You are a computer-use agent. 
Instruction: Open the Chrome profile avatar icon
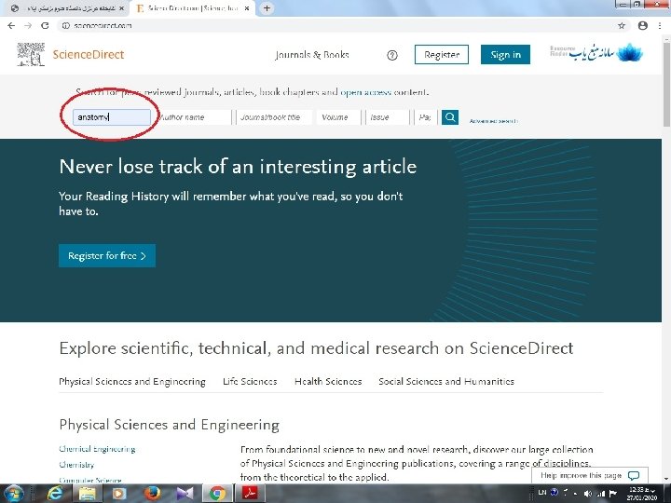642,26
